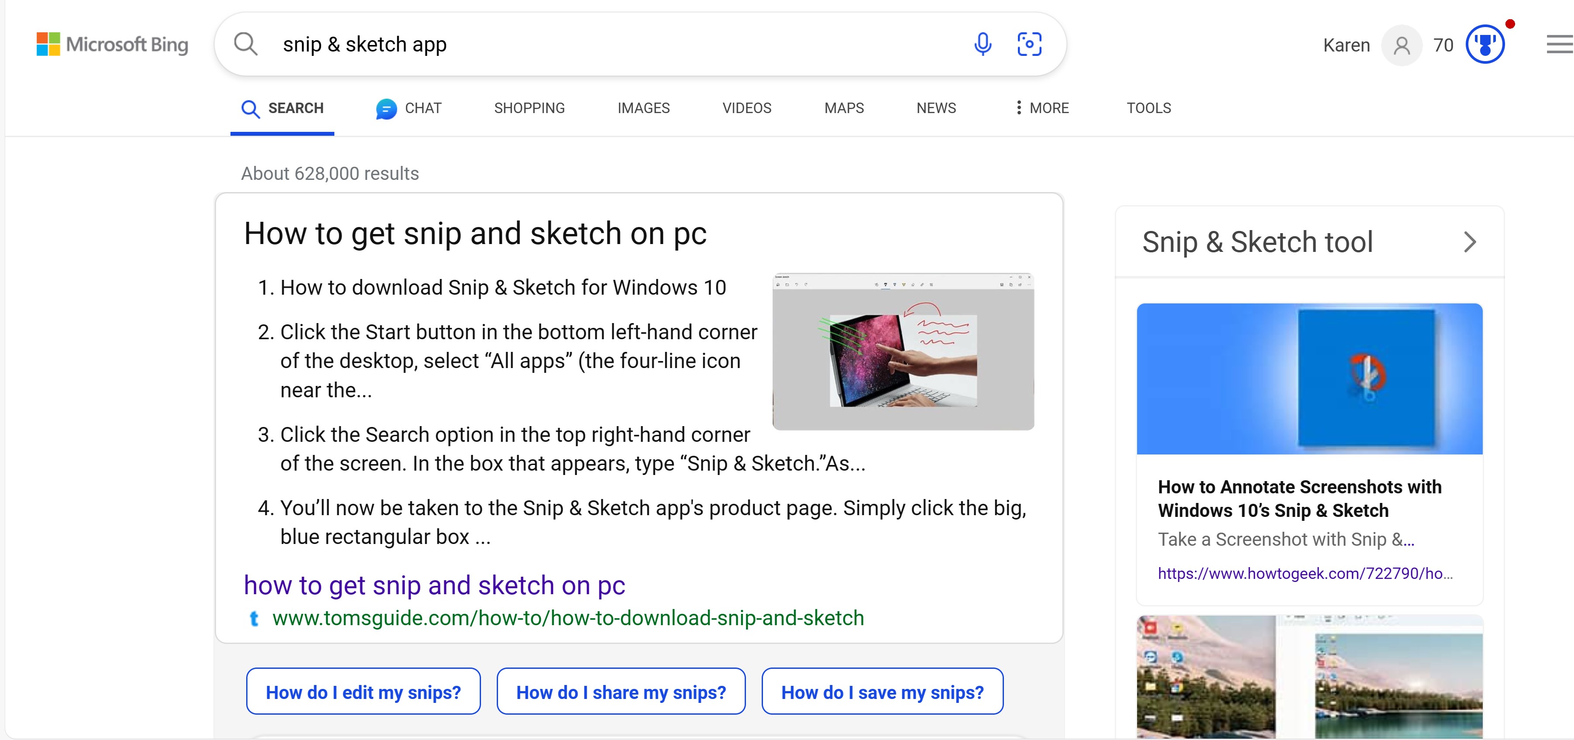Click 'Take a Screenshot with Snip &...' description

click(x=1286, y=540)
